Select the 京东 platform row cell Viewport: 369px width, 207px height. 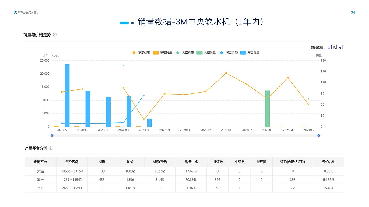(x=40, y=188)
